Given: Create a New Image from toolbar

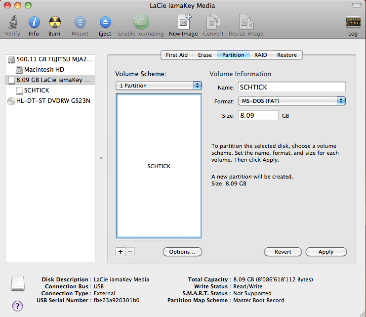Looking at the screenshot, I should coord(183,23).
